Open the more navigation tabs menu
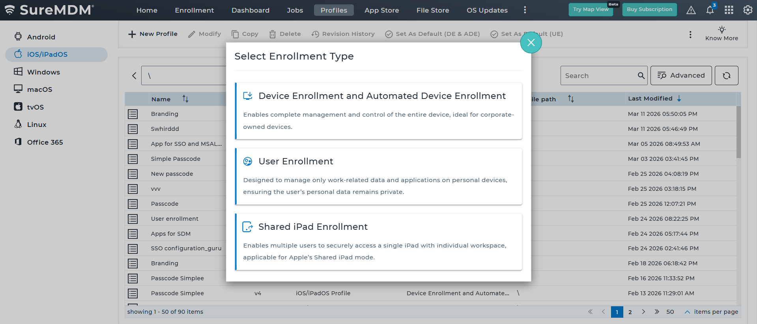 point(525,10)
